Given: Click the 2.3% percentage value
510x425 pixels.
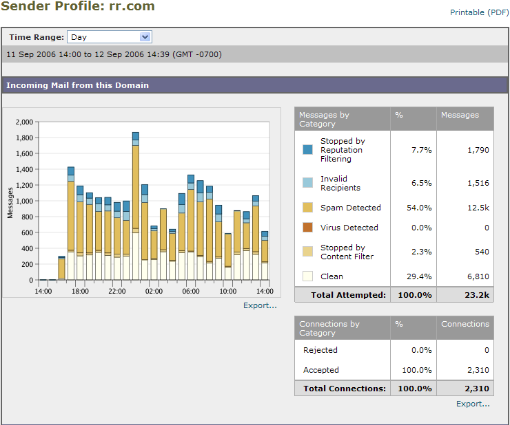Looking at the screenshot, I should [422, 252].
